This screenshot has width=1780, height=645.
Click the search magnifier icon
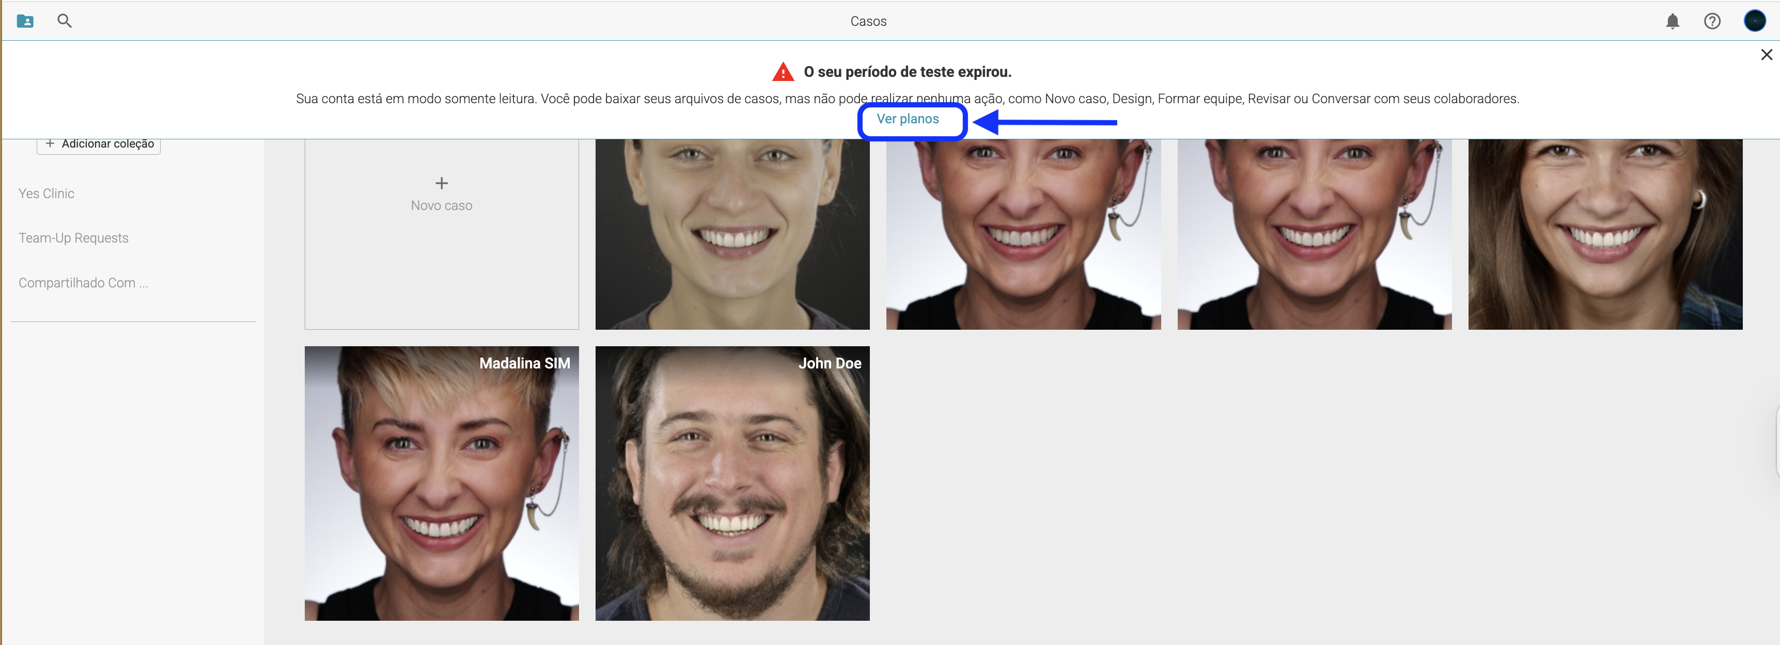[64, 21]
